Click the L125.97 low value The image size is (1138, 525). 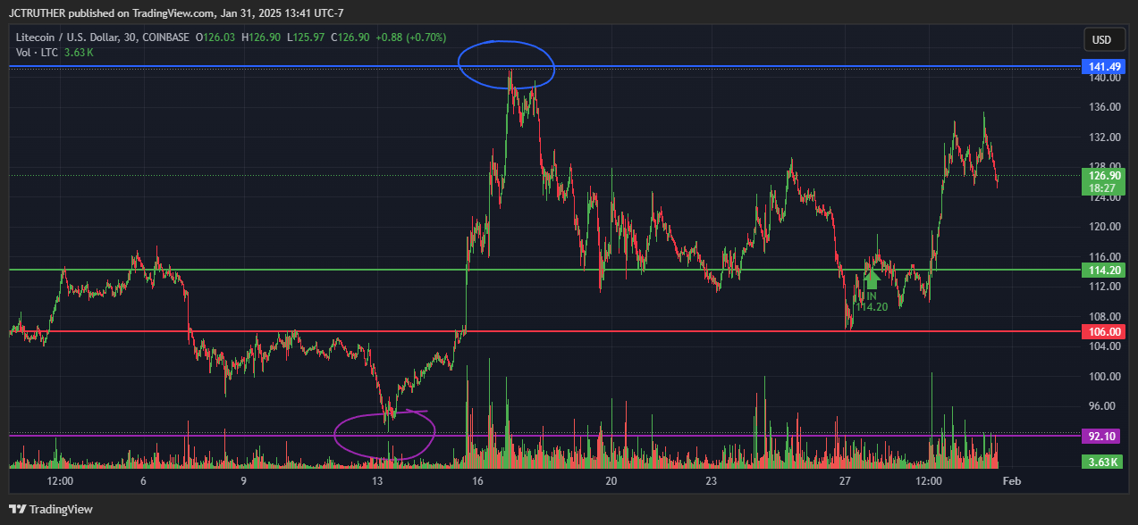306,37
